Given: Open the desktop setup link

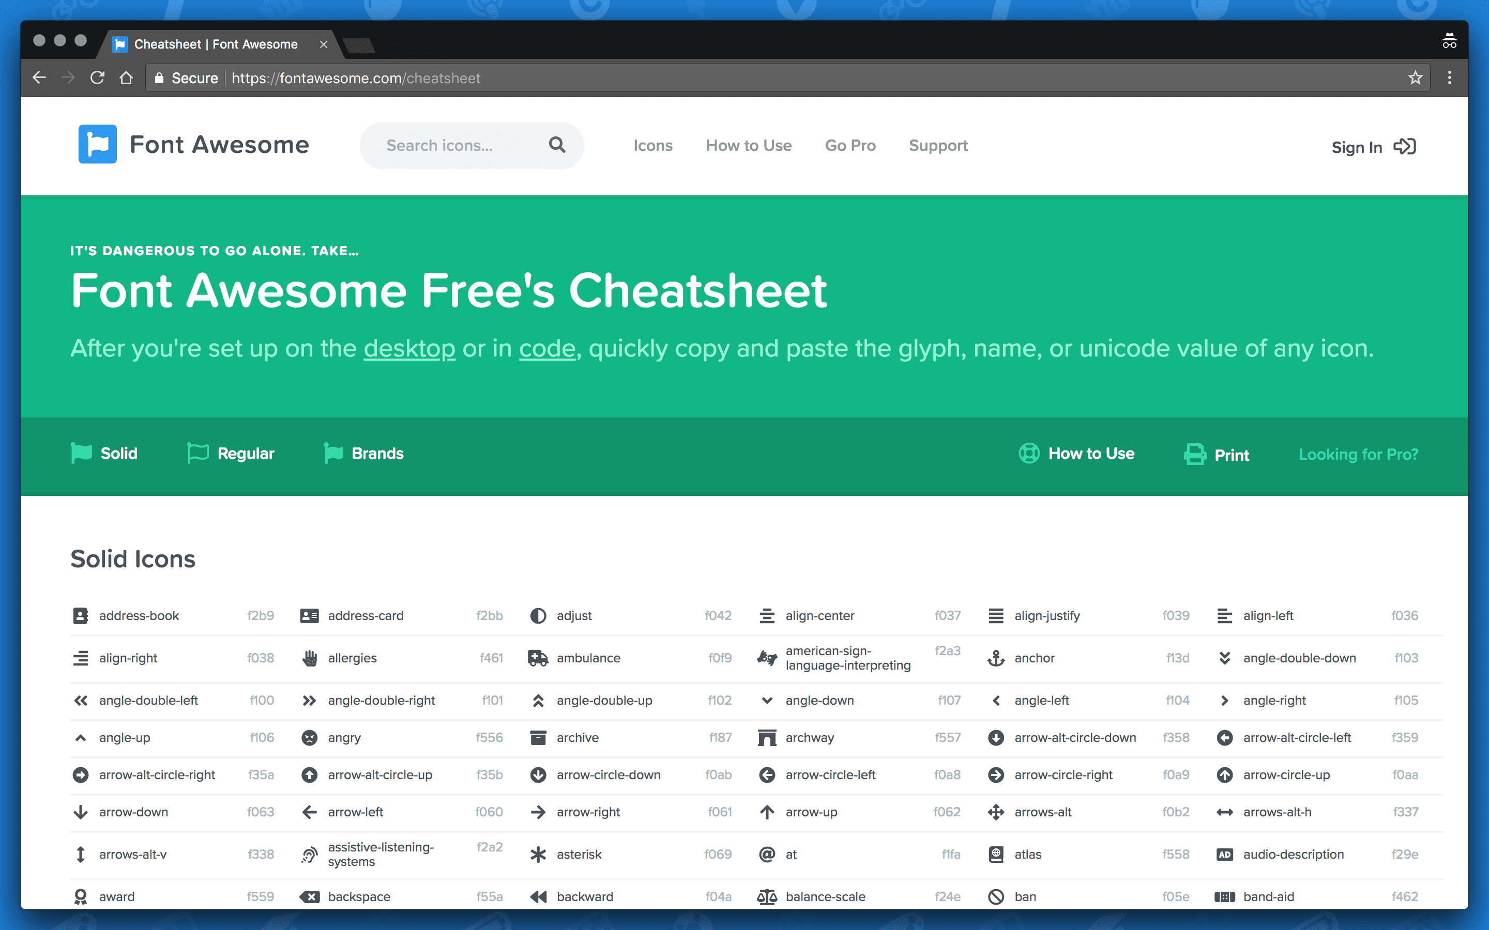Looking at the screenshot, I should pos(409,348).
